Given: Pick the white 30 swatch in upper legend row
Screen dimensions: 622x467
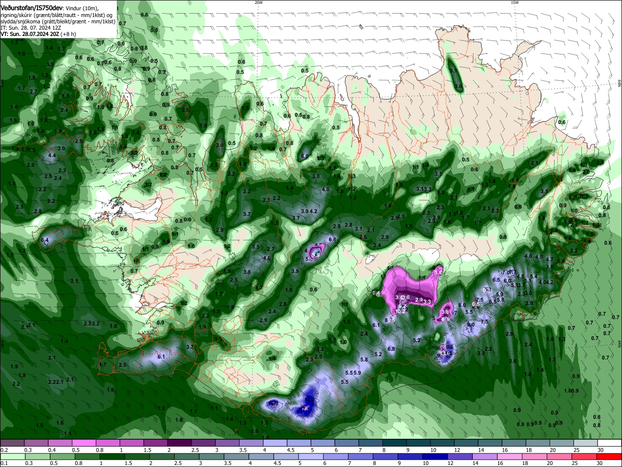Looking at the screenshot, I should [x=608, y=443].
